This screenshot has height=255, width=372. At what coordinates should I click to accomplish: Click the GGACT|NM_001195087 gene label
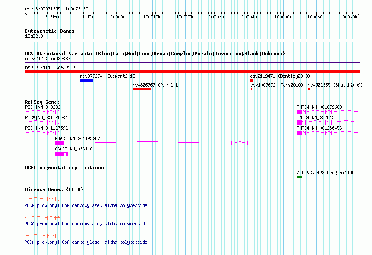[x=78, y=138]
